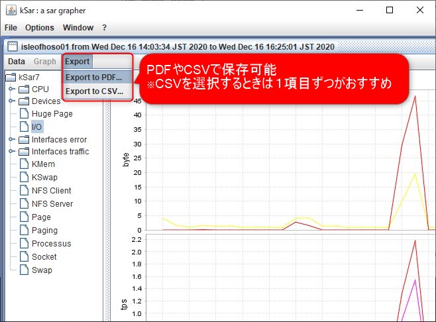The height and width of the screenshot is (322, 436).
Task: Expand the CPU tree node
Action: 11,89
